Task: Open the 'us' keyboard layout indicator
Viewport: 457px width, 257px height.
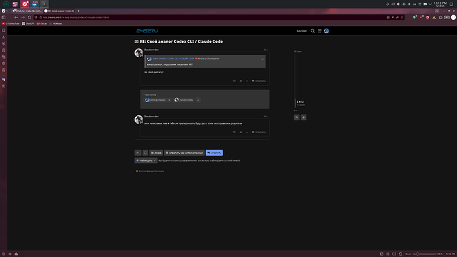Action: click(414, 4)
